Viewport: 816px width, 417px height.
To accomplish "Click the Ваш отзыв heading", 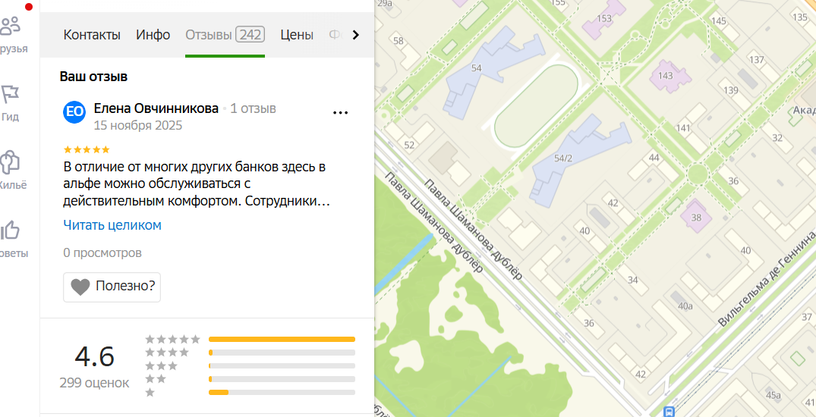I will (93, 77).
